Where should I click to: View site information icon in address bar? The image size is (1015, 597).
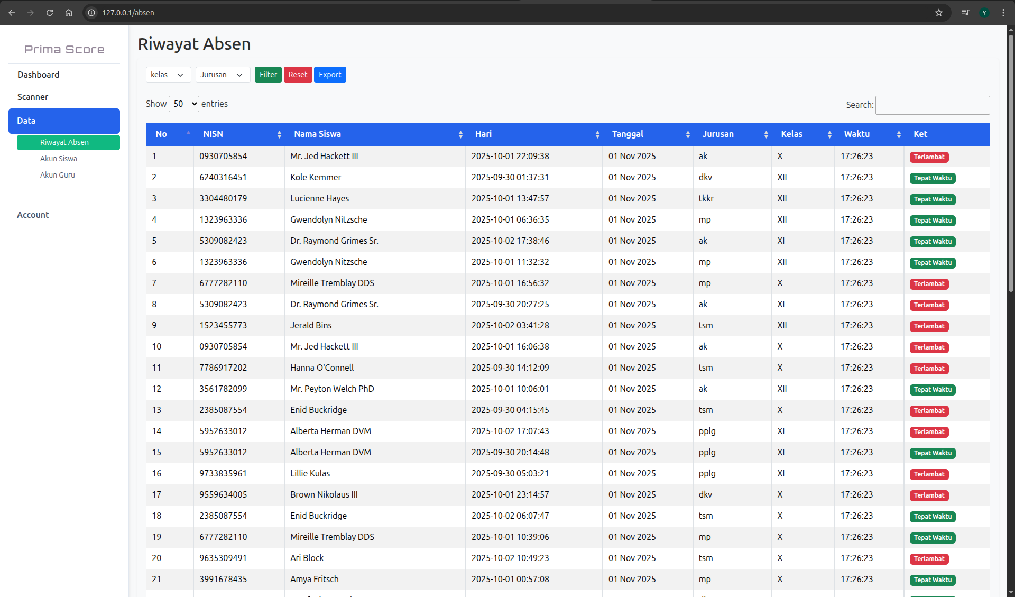click(91, 13)
